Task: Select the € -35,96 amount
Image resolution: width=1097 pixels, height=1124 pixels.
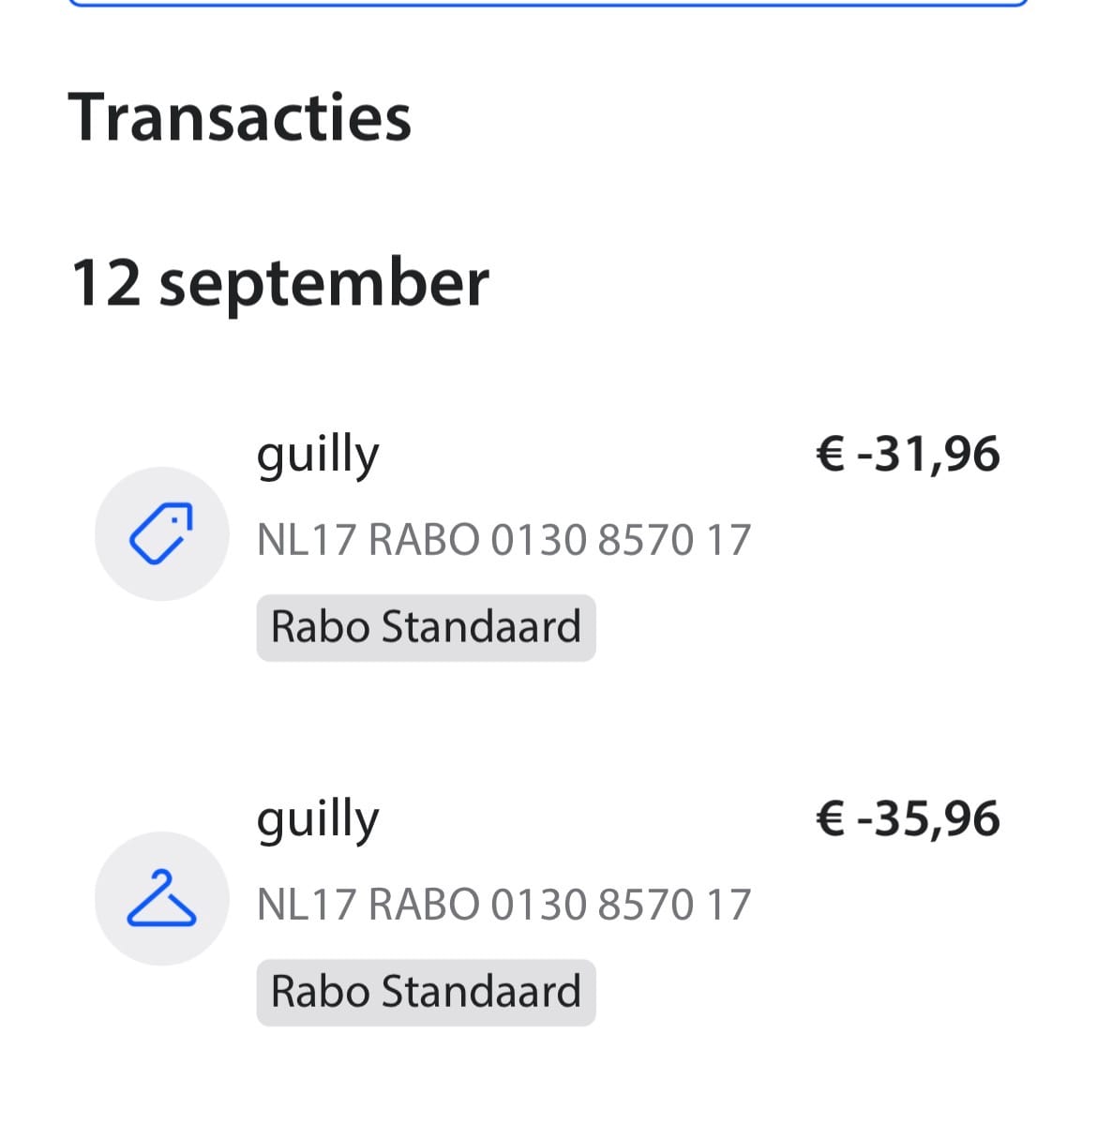Action: click(908, 818)
